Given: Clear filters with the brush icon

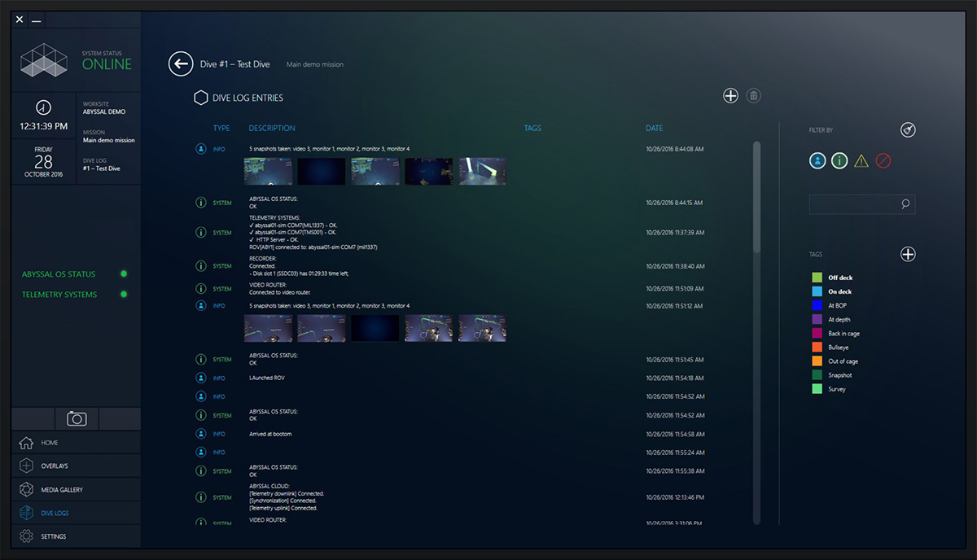Looking at the screenshot, I should [x=908, y=130].
